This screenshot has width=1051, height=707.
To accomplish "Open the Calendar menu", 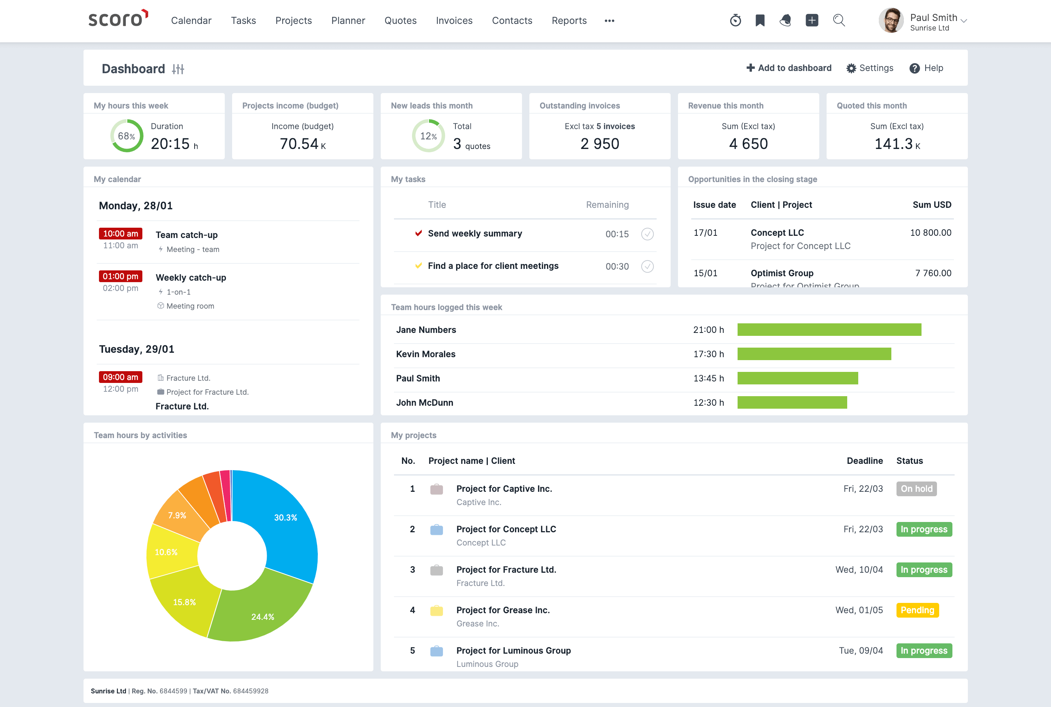I will point(191,21).
